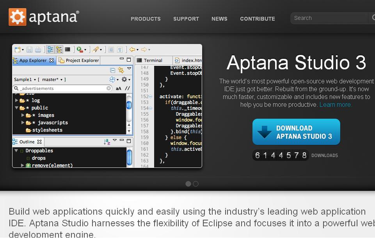The image size is (375, 238).
Task: Select the paintbrush formatting icon
Action: (95, 49)
